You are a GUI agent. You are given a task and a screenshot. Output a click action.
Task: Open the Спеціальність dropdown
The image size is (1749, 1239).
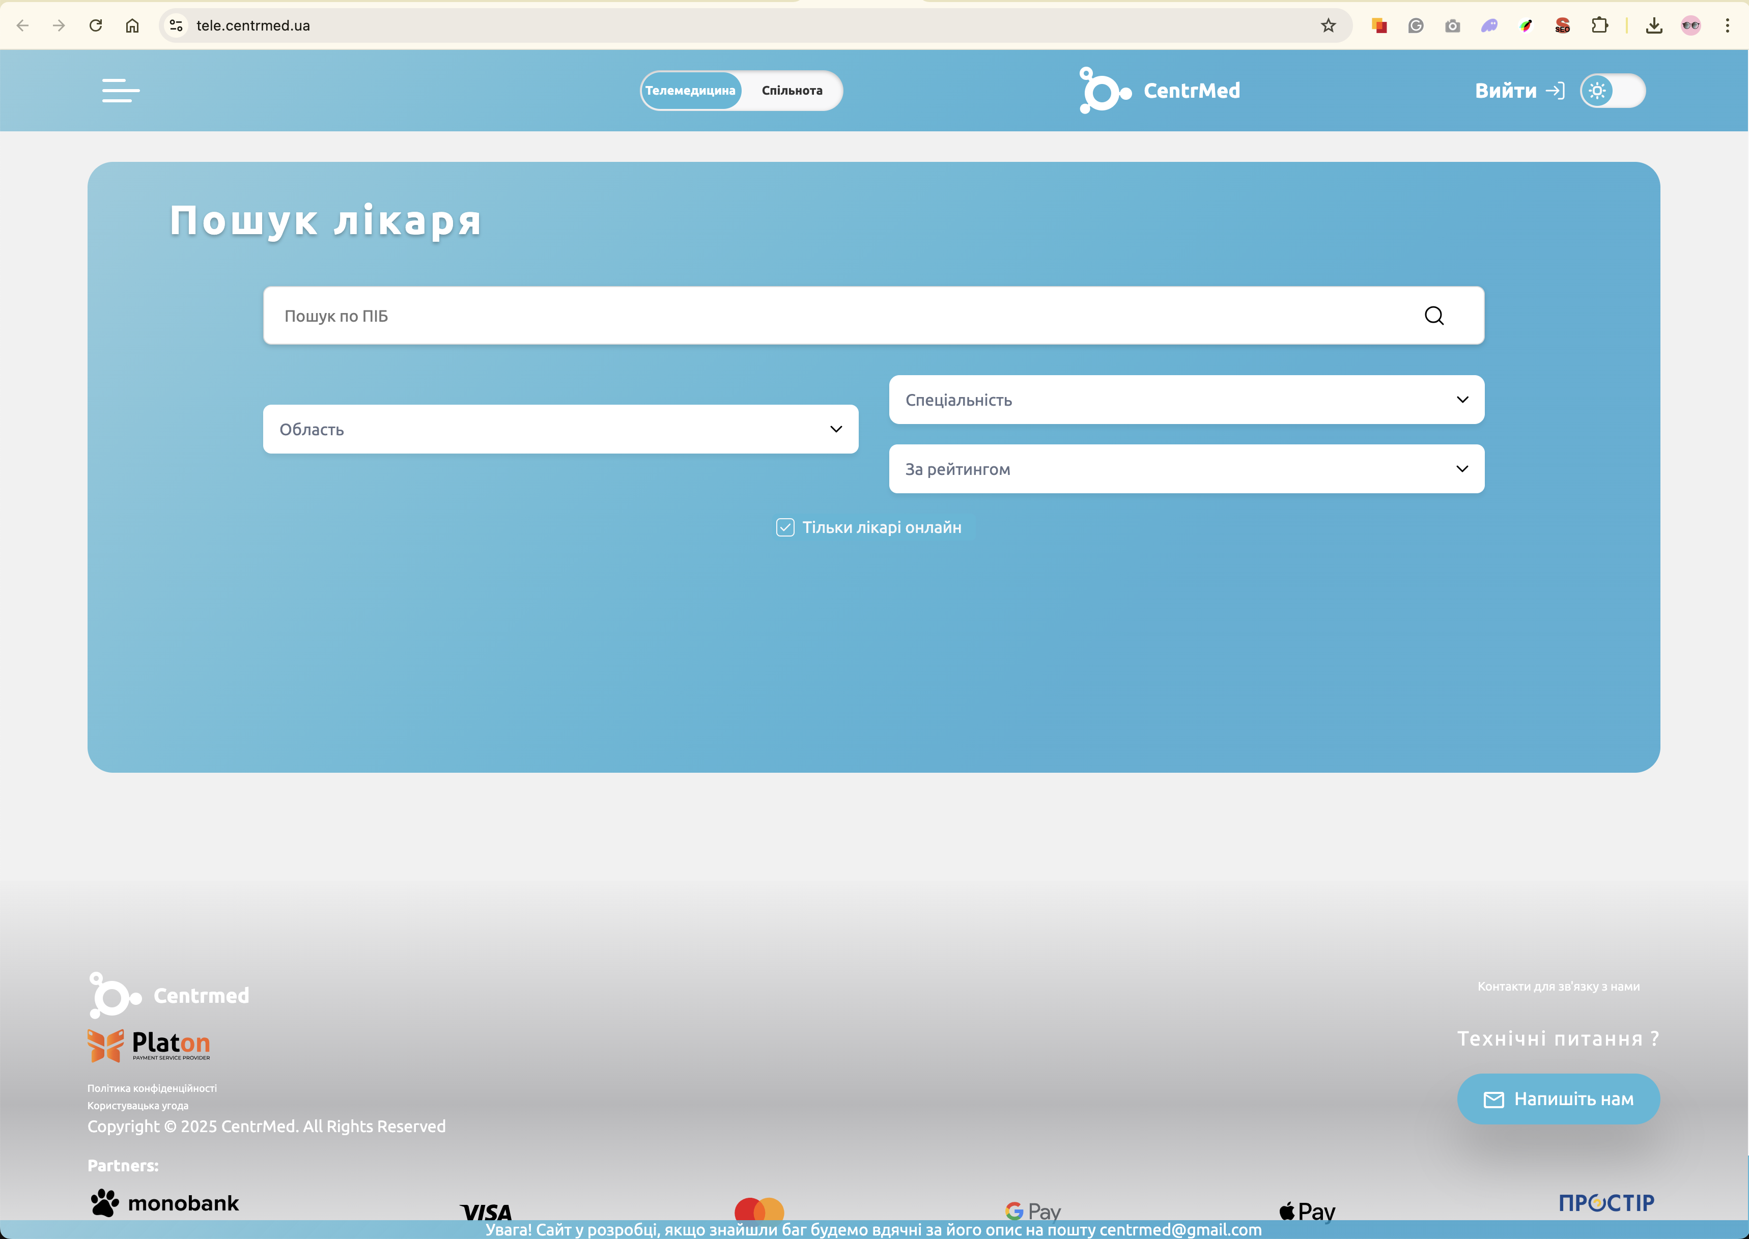tap(1186, 400)
